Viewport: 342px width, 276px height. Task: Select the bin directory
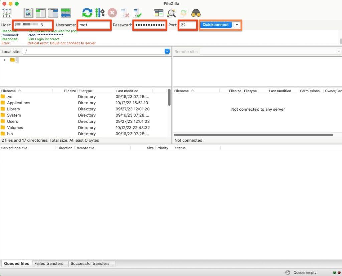[x=83, y=134]
